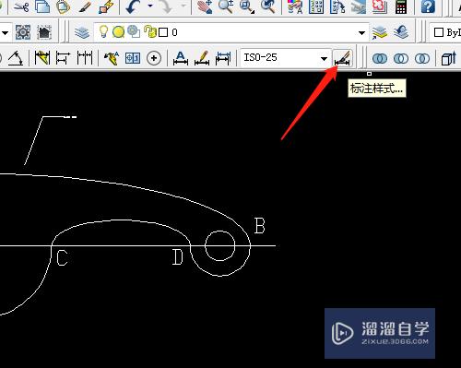Click the Workspace Settings gear button
The height and width of the screenshot is (368, 461).
click(23, 32)
